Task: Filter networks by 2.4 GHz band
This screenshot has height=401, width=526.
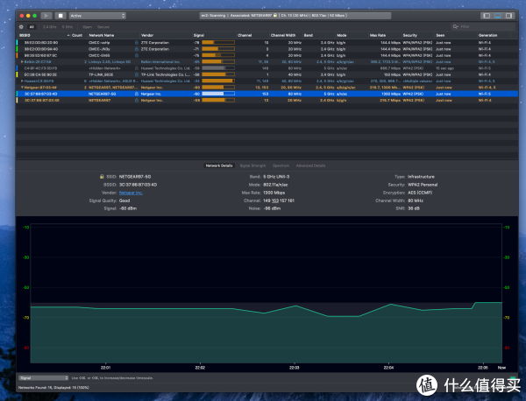Action: coord(50,27)
